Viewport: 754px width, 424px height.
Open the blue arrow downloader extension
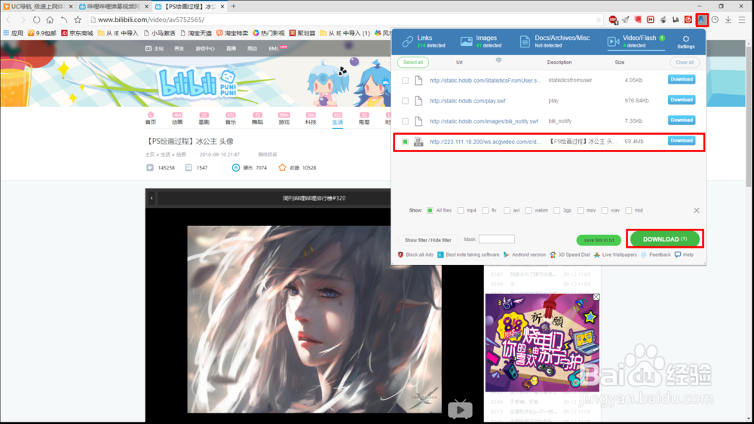pyautogui.click(x=702, y=20)
